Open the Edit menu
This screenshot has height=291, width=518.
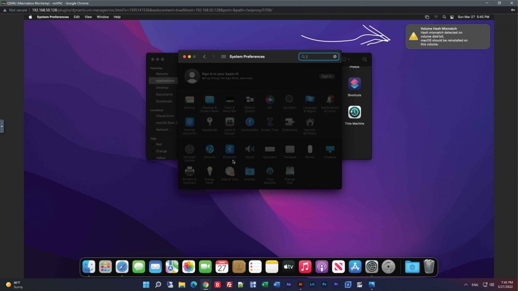[77, 17]
